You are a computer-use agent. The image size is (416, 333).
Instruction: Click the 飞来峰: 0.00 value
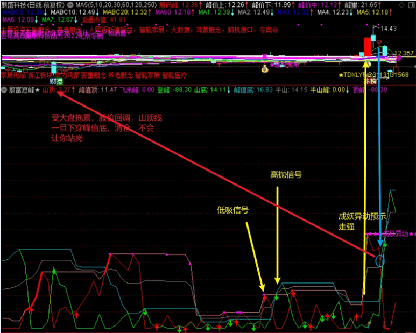(x=137, y=90)
